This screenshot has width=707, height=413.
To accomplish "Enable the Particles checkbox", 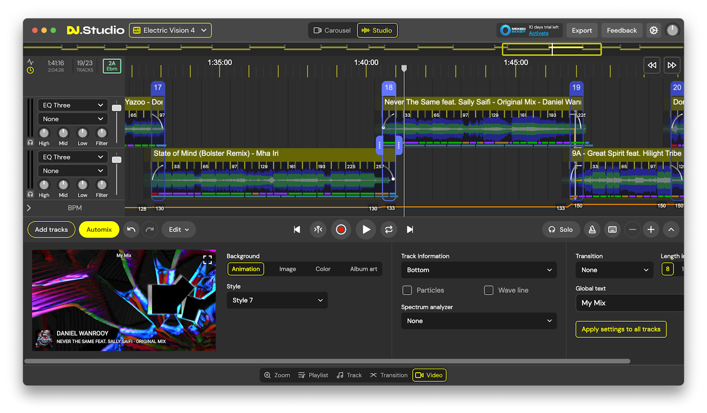I will (407, 290).
